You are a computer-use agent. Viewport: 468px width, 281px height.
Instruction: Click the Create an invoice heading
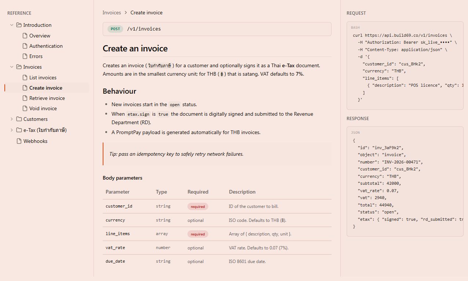[135, 48]
